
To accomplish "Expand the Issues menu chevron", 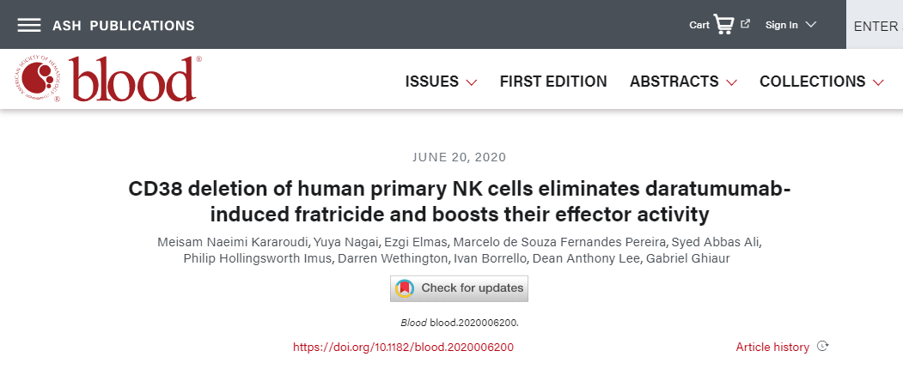I will 471,82.
